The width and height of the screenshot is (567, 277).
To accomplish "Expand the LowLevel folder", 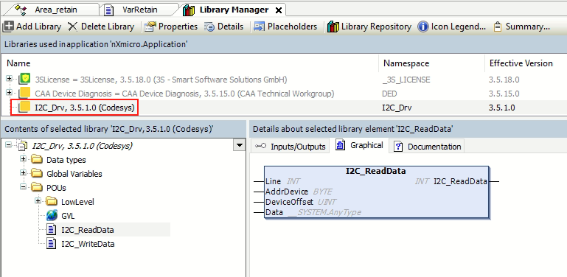I will 38,201.
